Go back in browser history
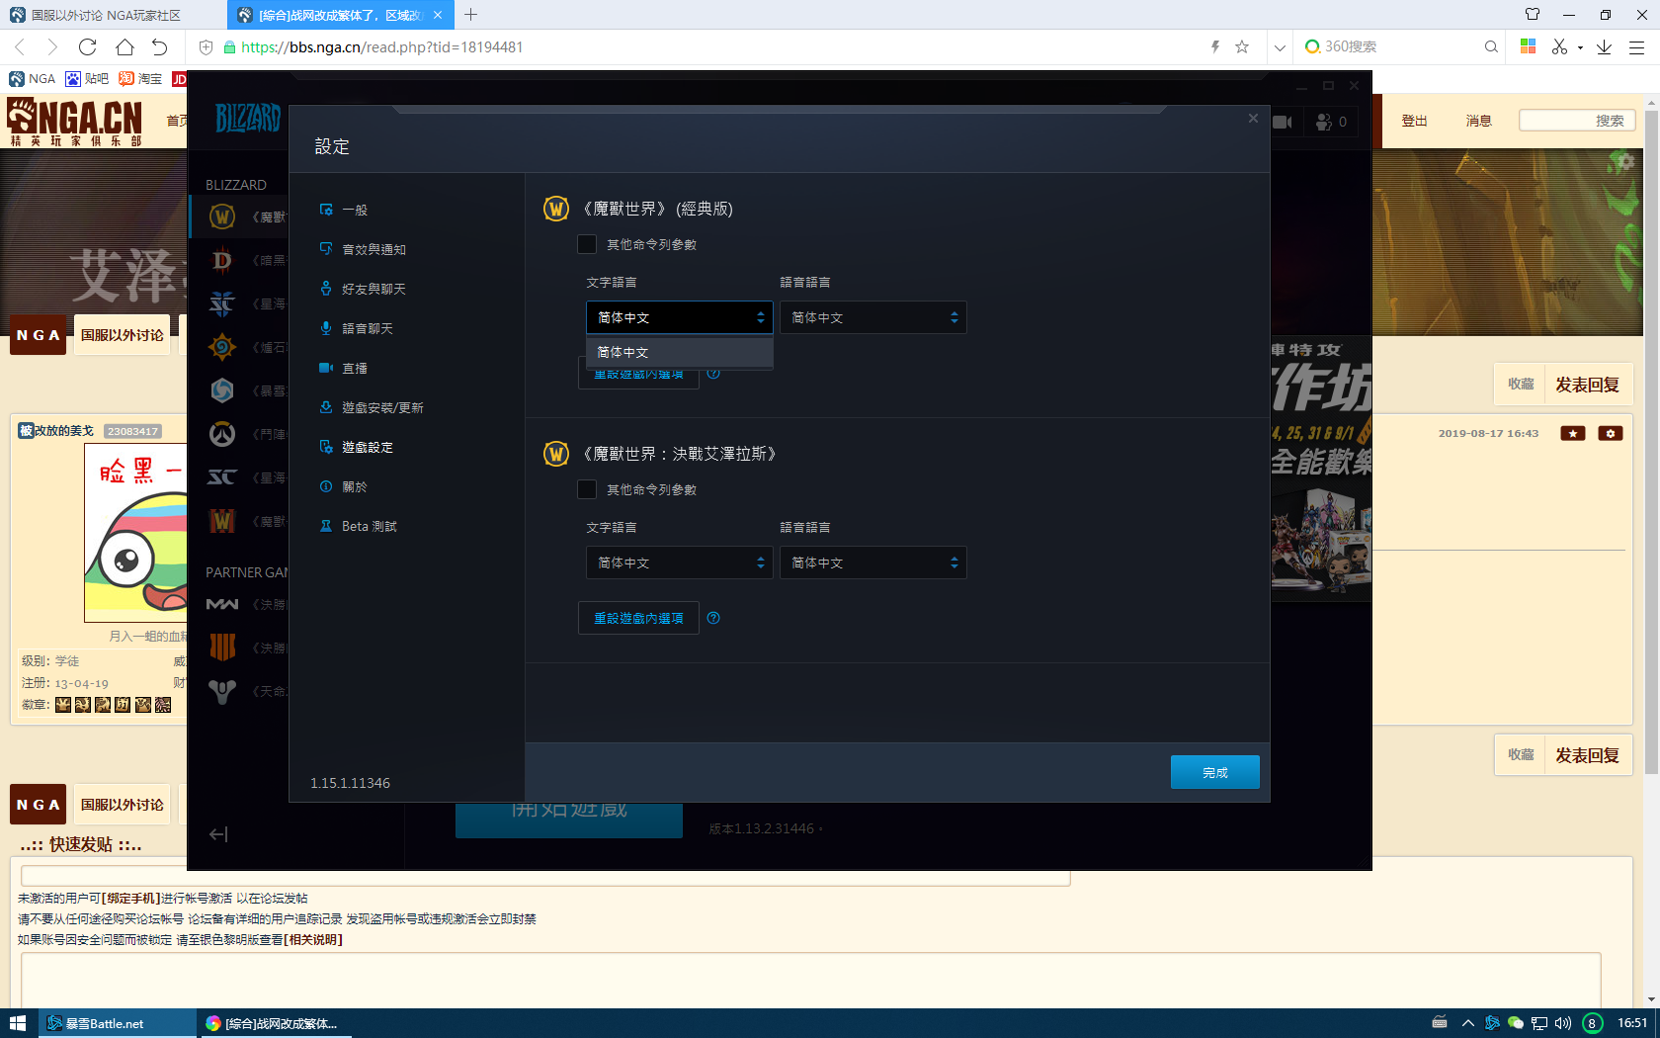This screenshot has width=1660, height=1038. 19,46
